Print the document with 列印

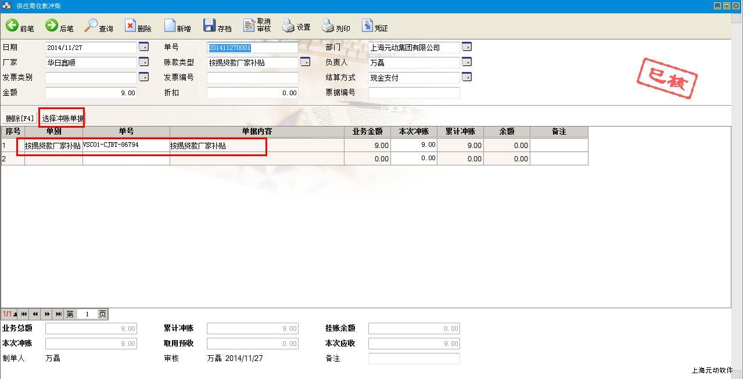pyautogui.click(x=336, y=26)
